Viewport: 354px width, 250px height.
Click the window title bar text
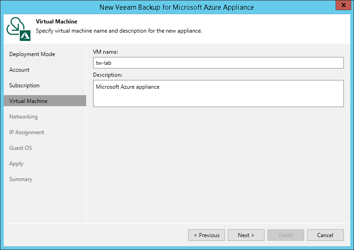(x=177, y=7)
